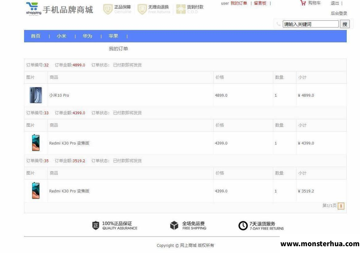Go to 首页 in the navigation bar

point(36,36)
